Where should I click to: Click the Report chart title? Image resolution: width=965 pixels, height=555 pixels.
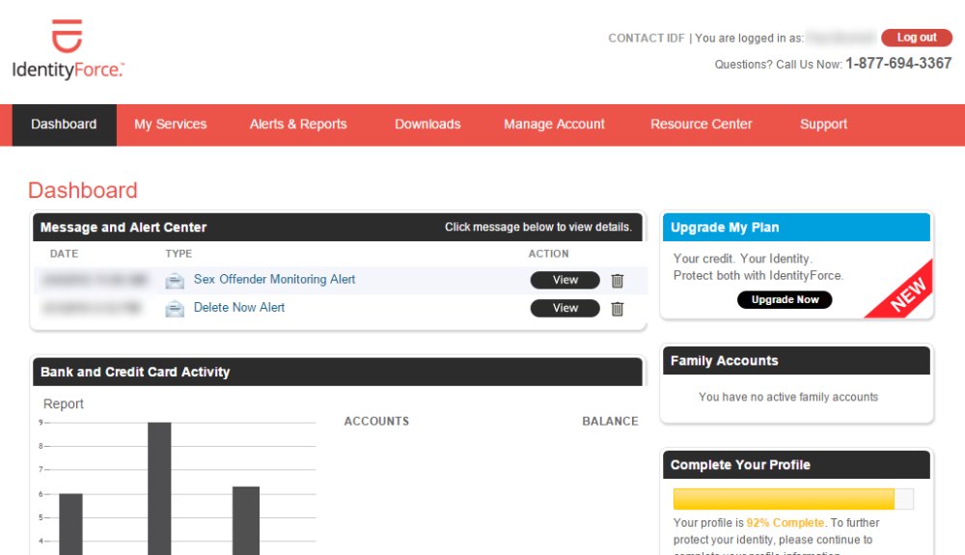pyautogui.click(x=64, y=404)
